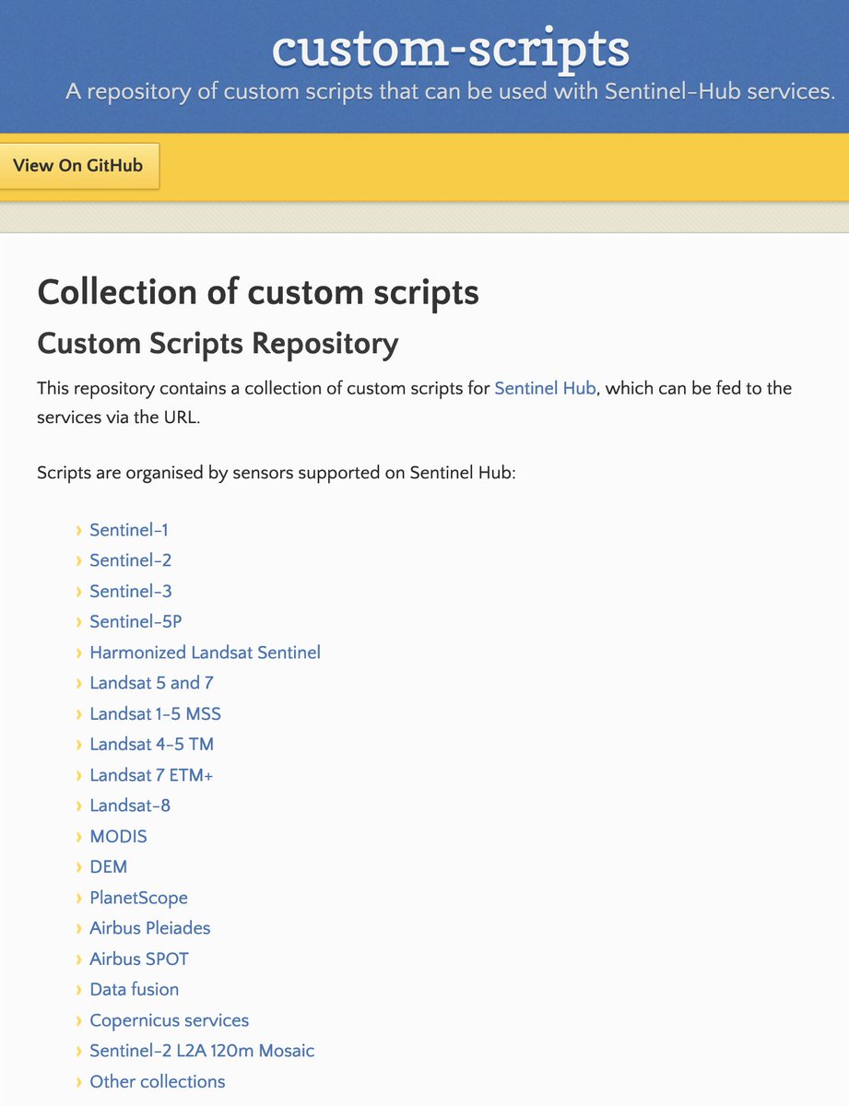Screen dimensions: 849x1106
Task: Select the Data fusion link
Action: point(135,989)
